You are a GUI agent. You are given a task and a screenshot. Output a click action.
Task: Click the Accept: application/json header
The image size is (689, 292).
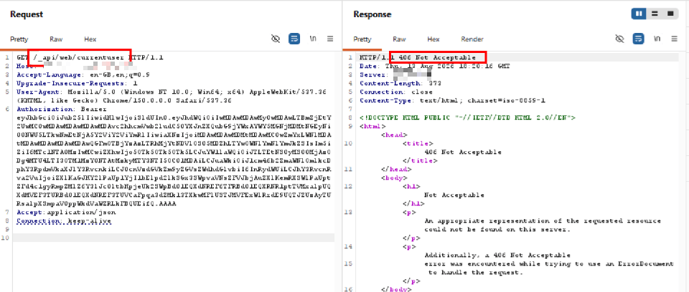pos(66,213)
